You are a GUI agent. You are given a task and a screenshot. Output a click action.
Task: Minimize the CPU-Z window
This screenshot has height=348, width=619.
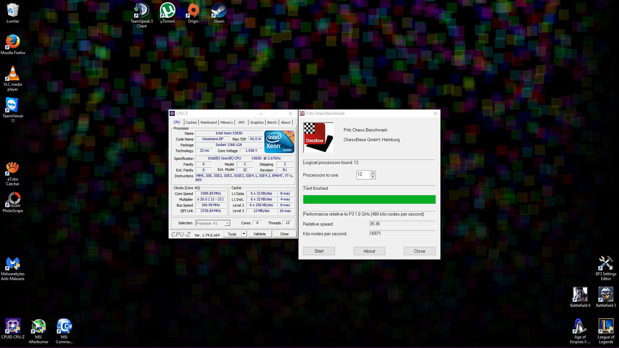(x=261, y=113)
